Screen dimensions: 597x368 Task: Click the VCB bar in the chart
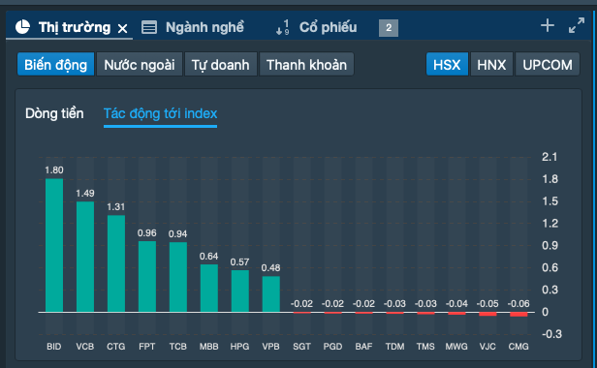85,257
